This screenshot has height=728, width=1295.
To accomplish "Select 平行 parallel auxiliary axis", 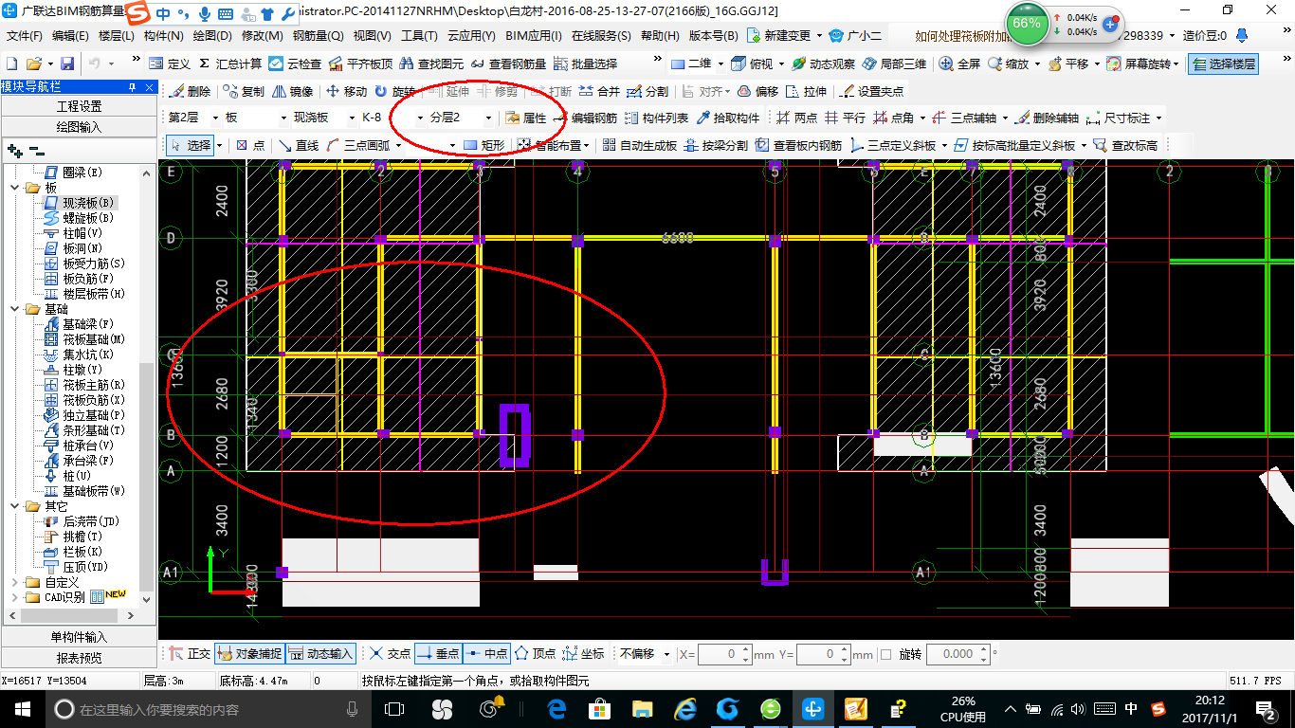I will (845, 118).
